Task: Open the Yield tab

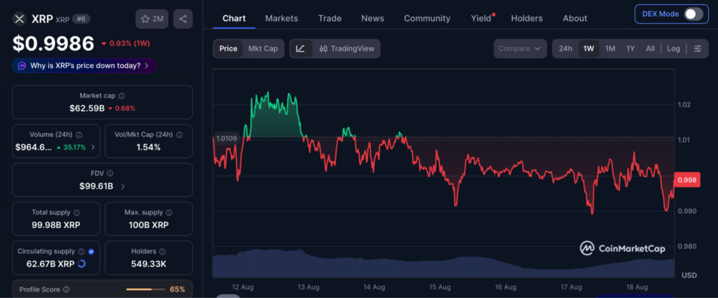Action: click(x=481, y=18)
